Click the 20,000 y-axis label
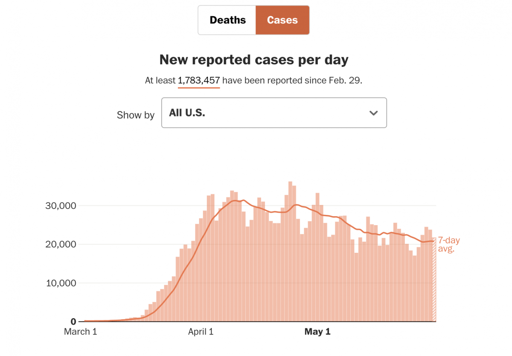Viewport: 512px width, 356px height. pos(61,244)
